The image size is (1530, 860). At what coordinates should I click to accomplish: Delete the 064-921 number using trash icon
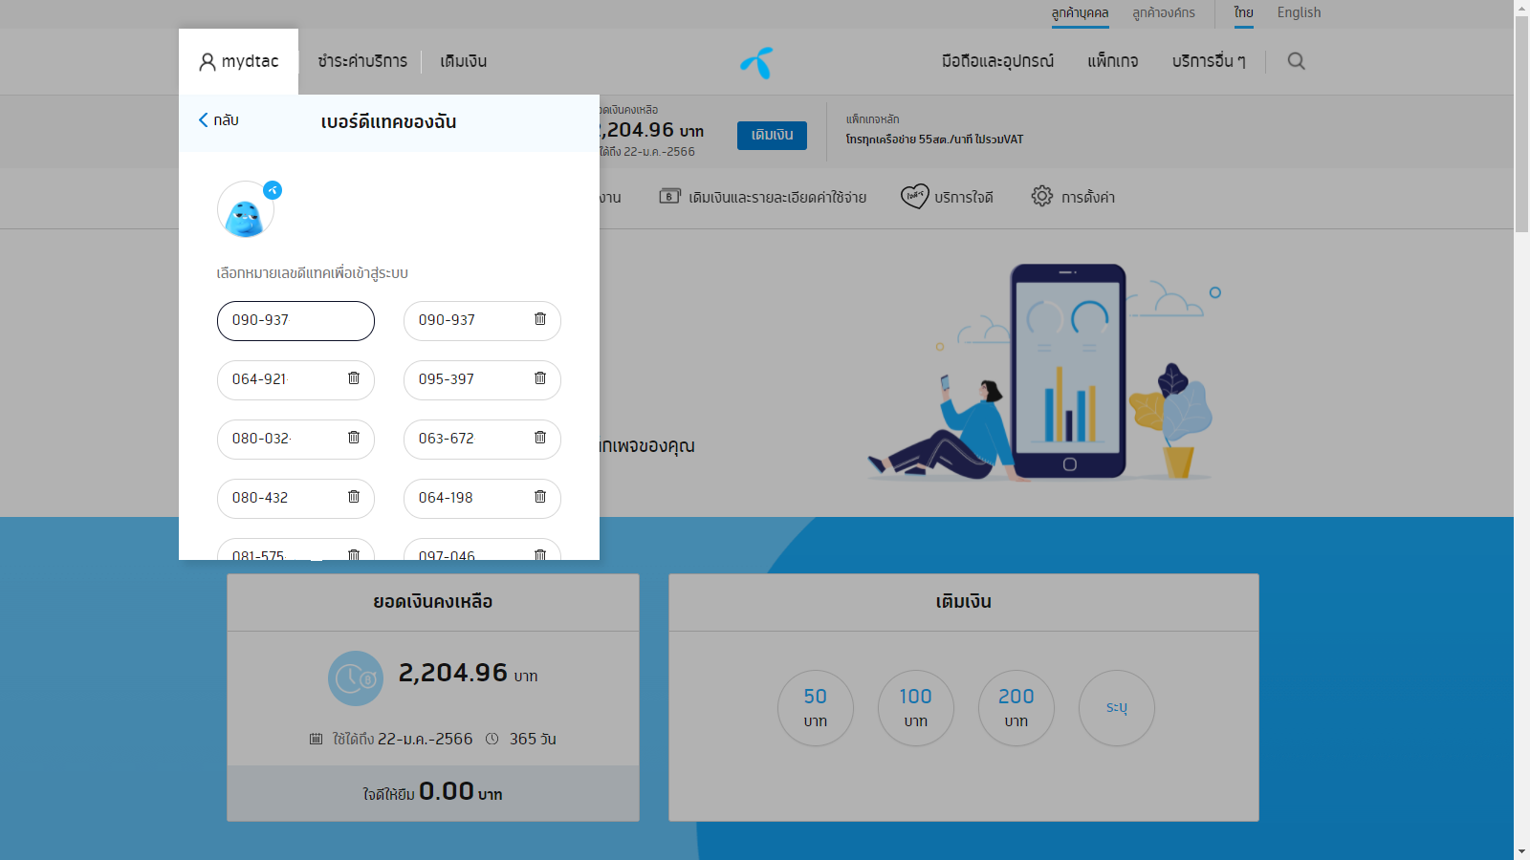point(354,378)
